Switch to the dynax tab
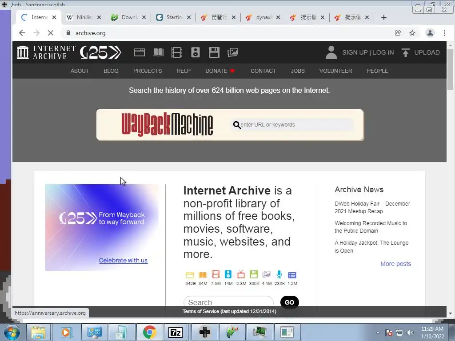This screenshot has width=455, height=341. [x=263, y=17]
